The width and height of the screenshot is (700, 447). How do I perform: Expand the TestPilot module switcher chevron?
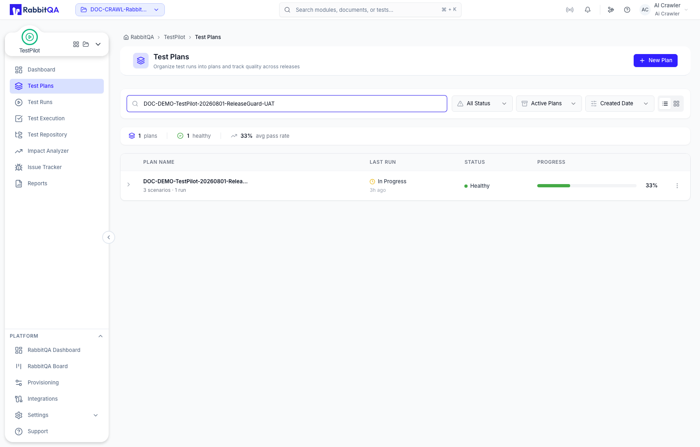[98, 44]
